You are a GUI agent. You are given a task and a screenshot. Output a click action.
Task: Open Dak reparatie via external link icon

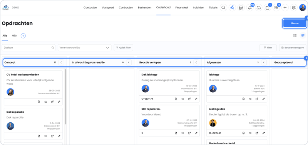52,136
